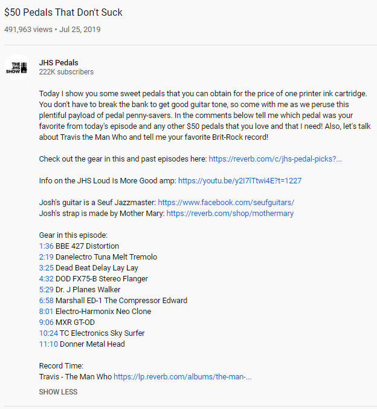This screenshot has width=377, height=409.
Task: Jump to 5:29 Dr. J Planes Walker
Action: [46, 290]
